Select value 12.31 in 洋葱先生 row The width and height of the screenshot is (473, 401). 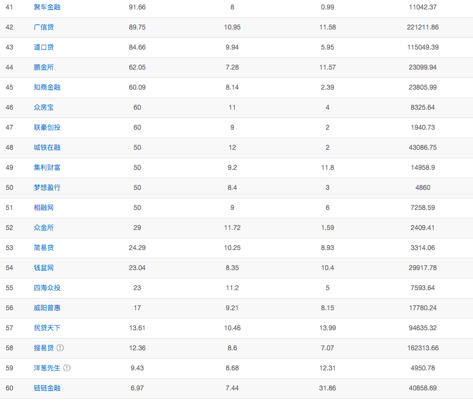point(328,368)
